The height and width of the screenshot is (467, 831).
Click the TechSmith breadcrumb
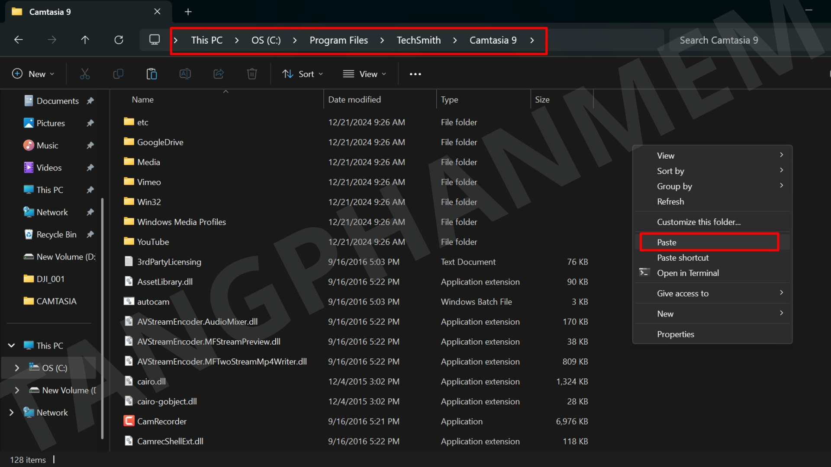pyautogui.click(x=419, y=40)
